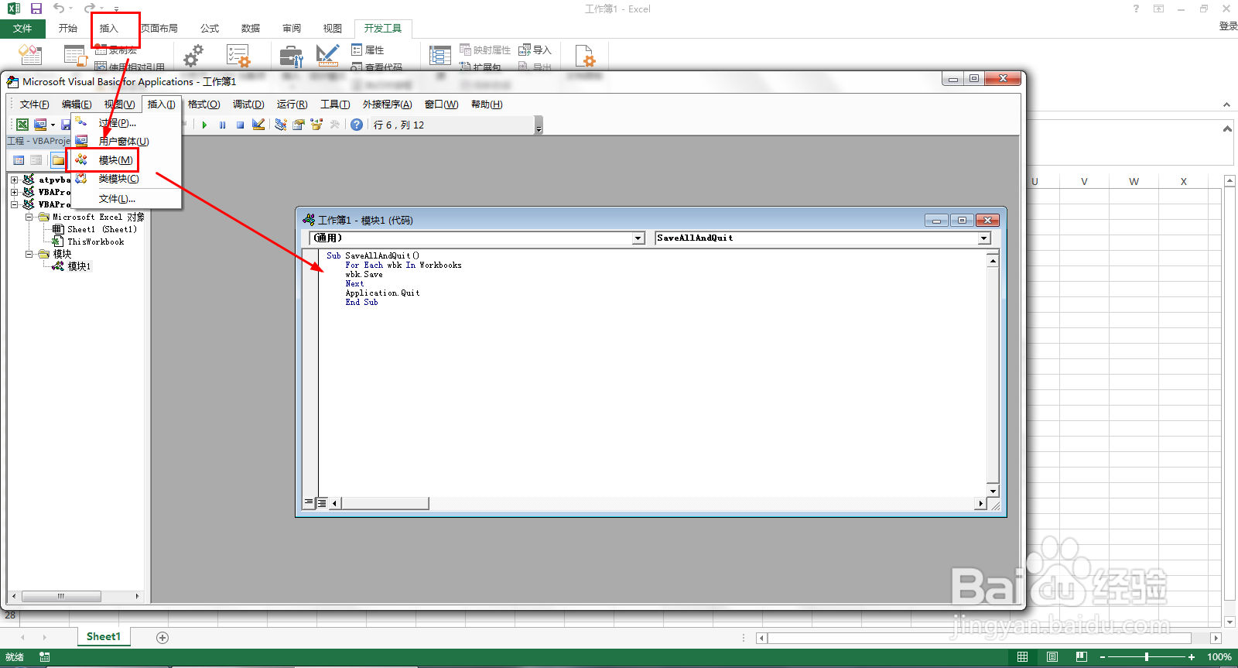Click the Excel save icon in title bar
This screenshot has height=668, width=1238.
pos(36,9)
